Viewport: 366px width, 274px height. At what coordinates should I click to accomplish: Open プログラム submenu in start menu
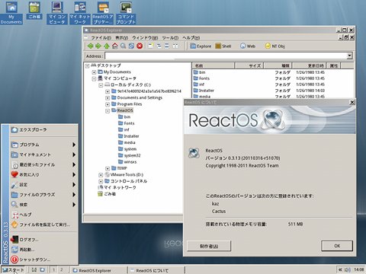click(x=43, y=145)
